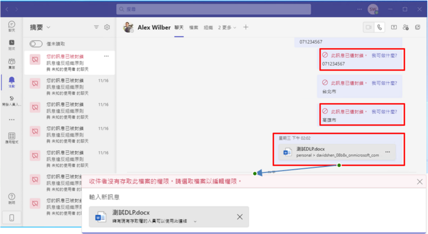The width and height of the screenshot is (428, 234).
Task: Open the title bar ellipsis next to the profile picture
Action: click(360, 9)
